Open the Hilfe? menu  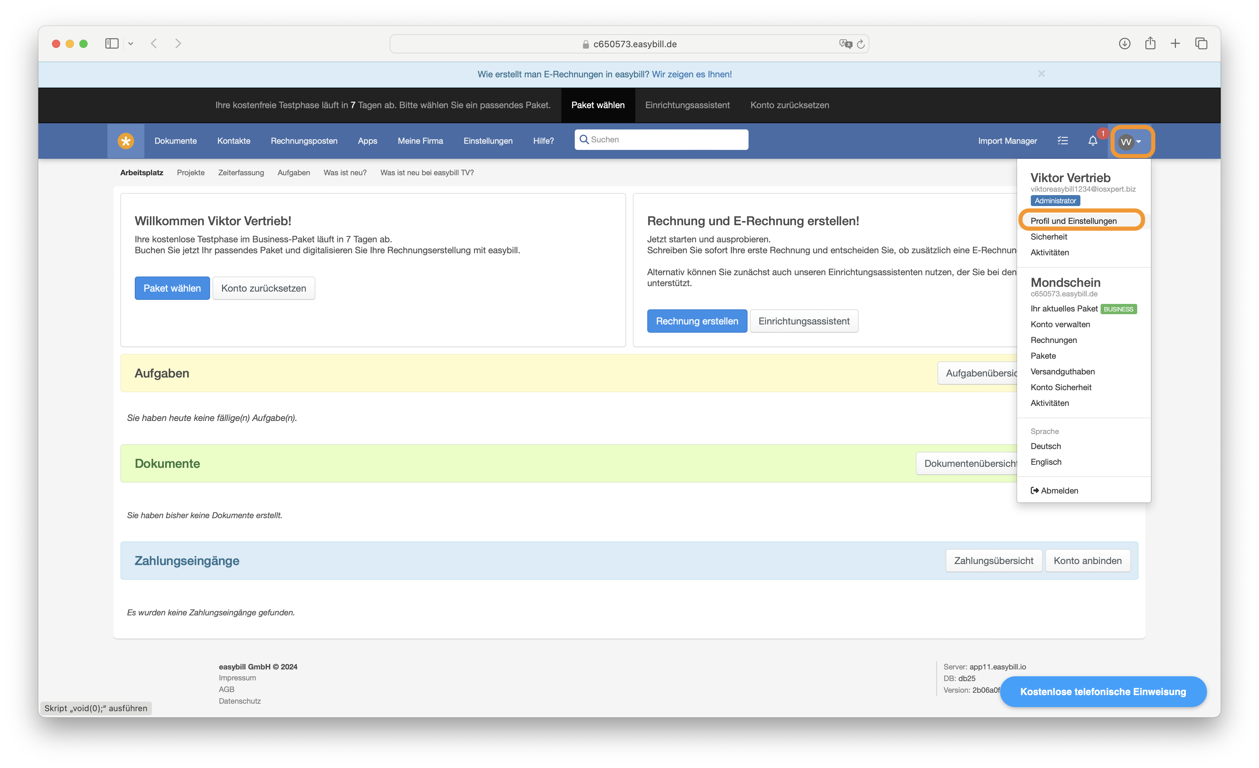[543, 141]
